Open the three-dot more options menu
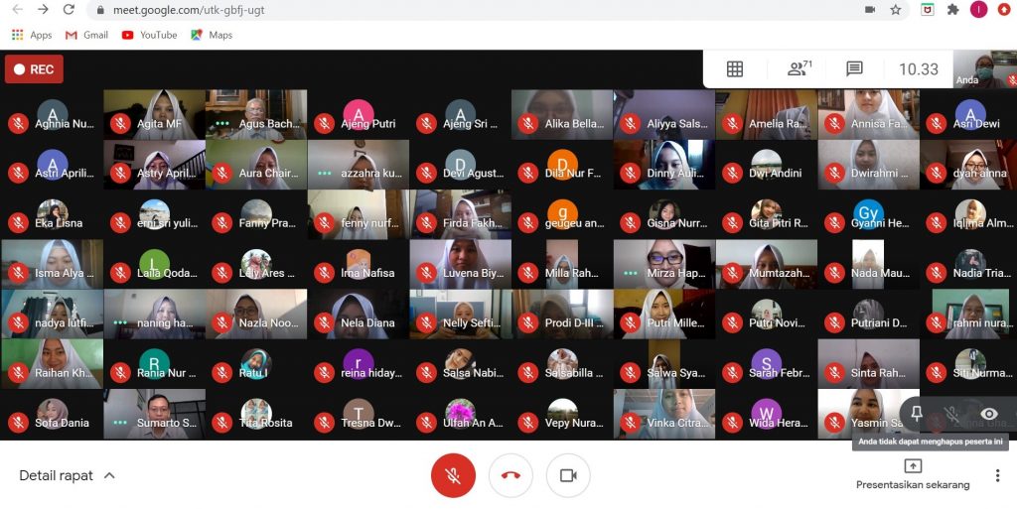 pyautogui.click(x=996, y=476)
